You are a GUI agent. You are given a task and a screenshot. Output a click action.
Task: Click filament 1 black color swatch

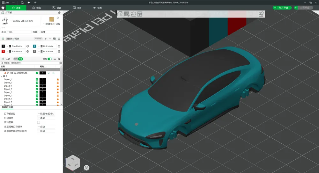(x=3, y=46)
